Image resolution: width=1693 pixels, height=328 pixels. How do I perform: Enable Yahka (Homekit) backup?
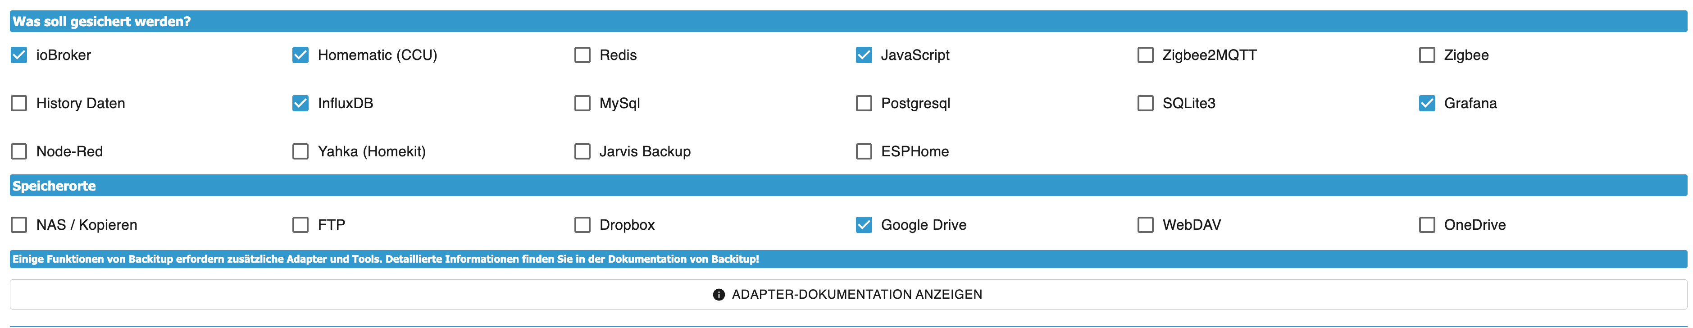coord(300,152)
